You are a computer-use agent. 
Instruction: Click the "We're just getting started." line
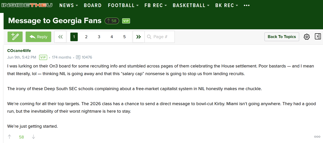tap(33, 126)
